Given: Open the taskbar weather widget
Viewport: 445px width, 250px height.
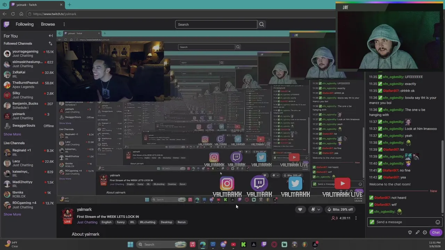Looking at the screenshot, I should (x=10, y=244).
